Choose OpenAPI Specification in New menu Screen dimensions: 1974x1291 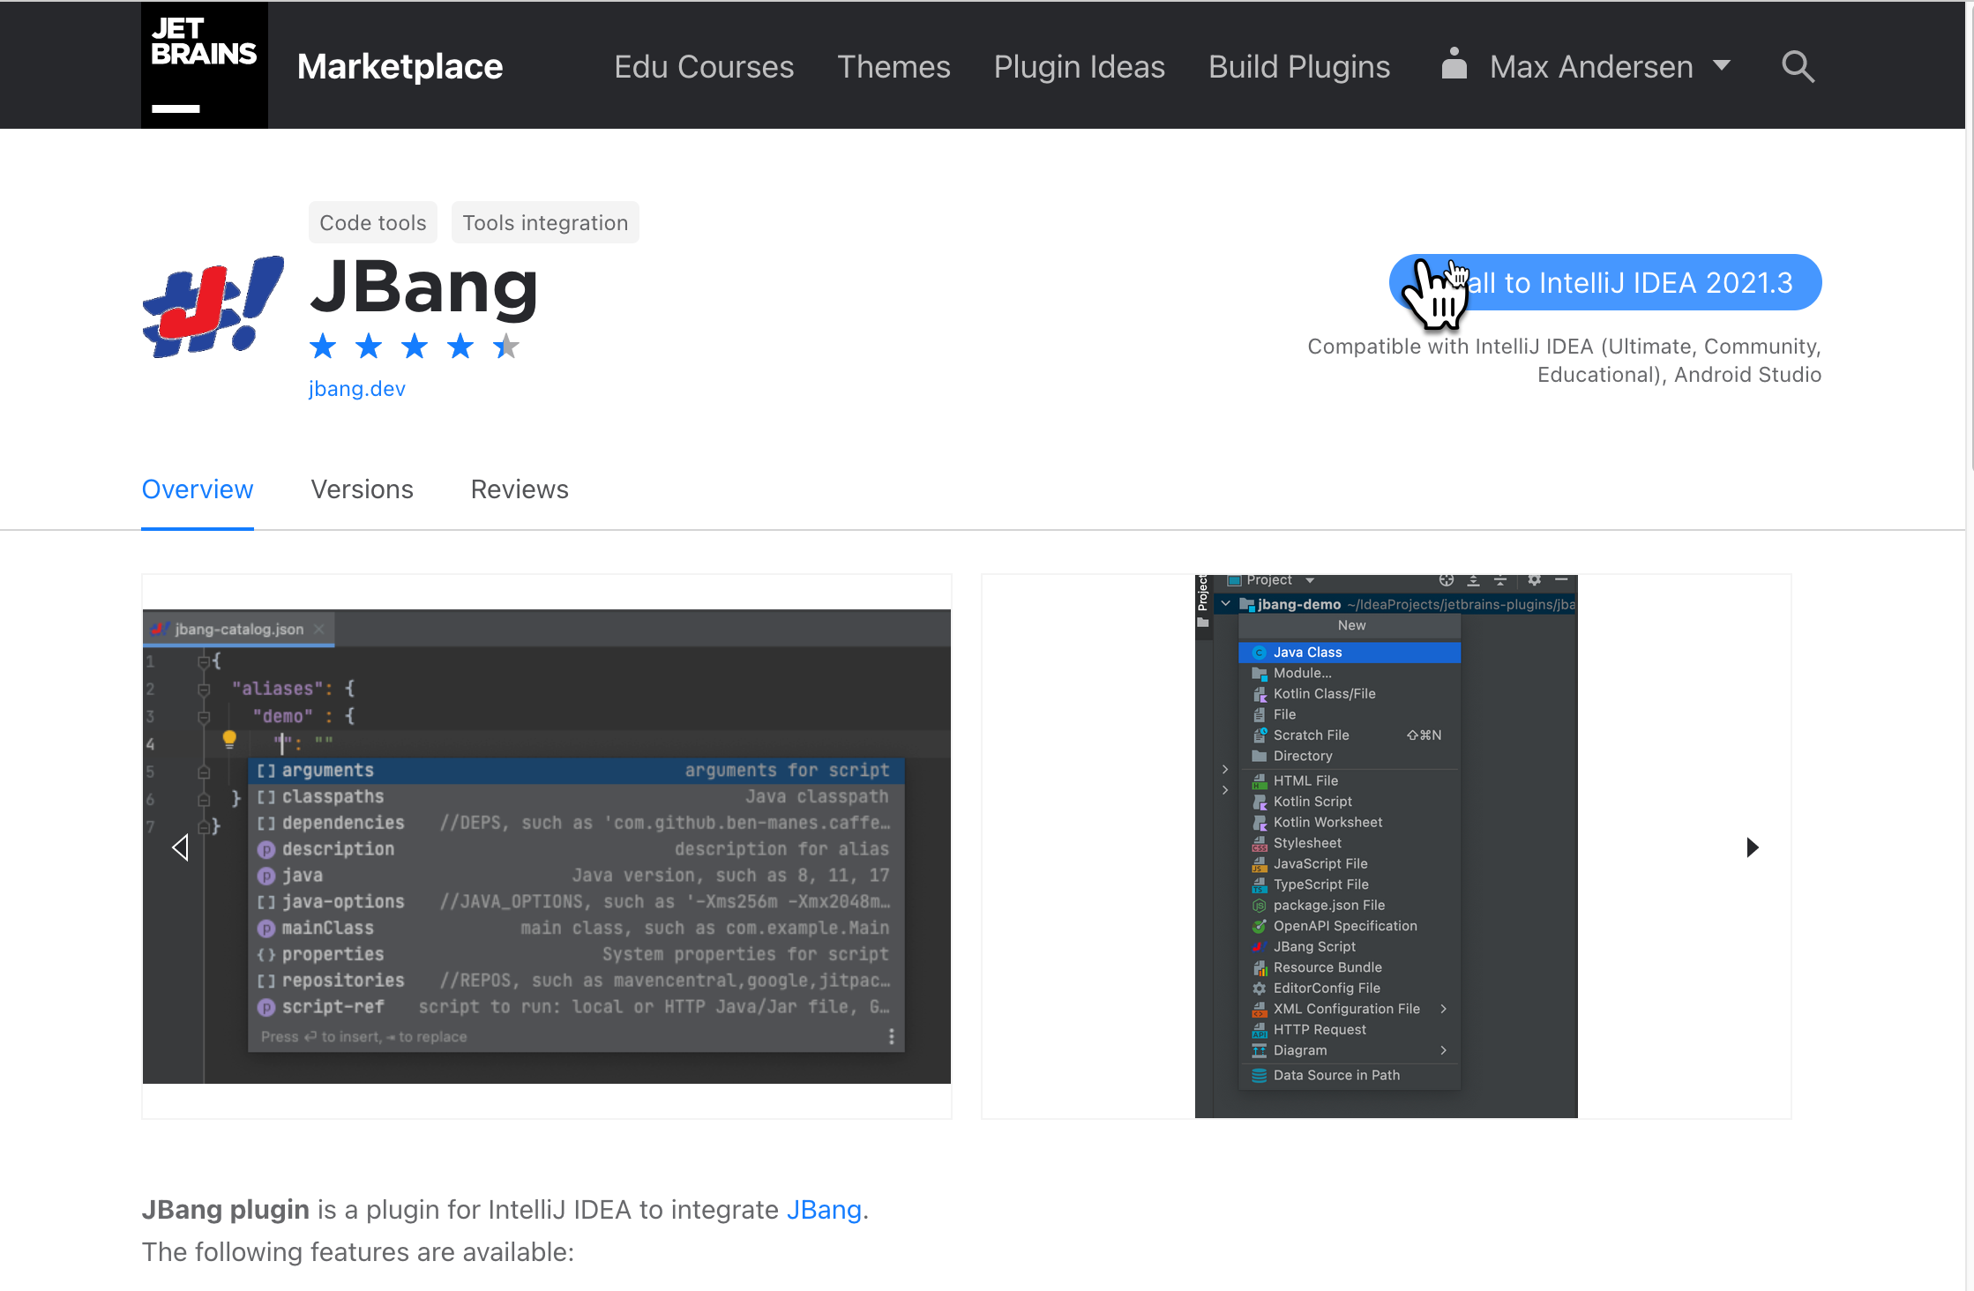[1350, 926]
